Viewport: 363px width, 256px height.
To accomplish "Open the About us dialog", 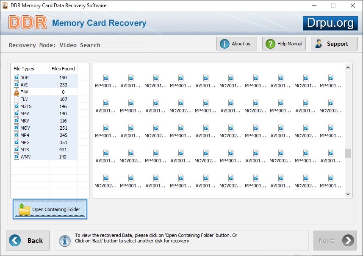I will [237, 44].
